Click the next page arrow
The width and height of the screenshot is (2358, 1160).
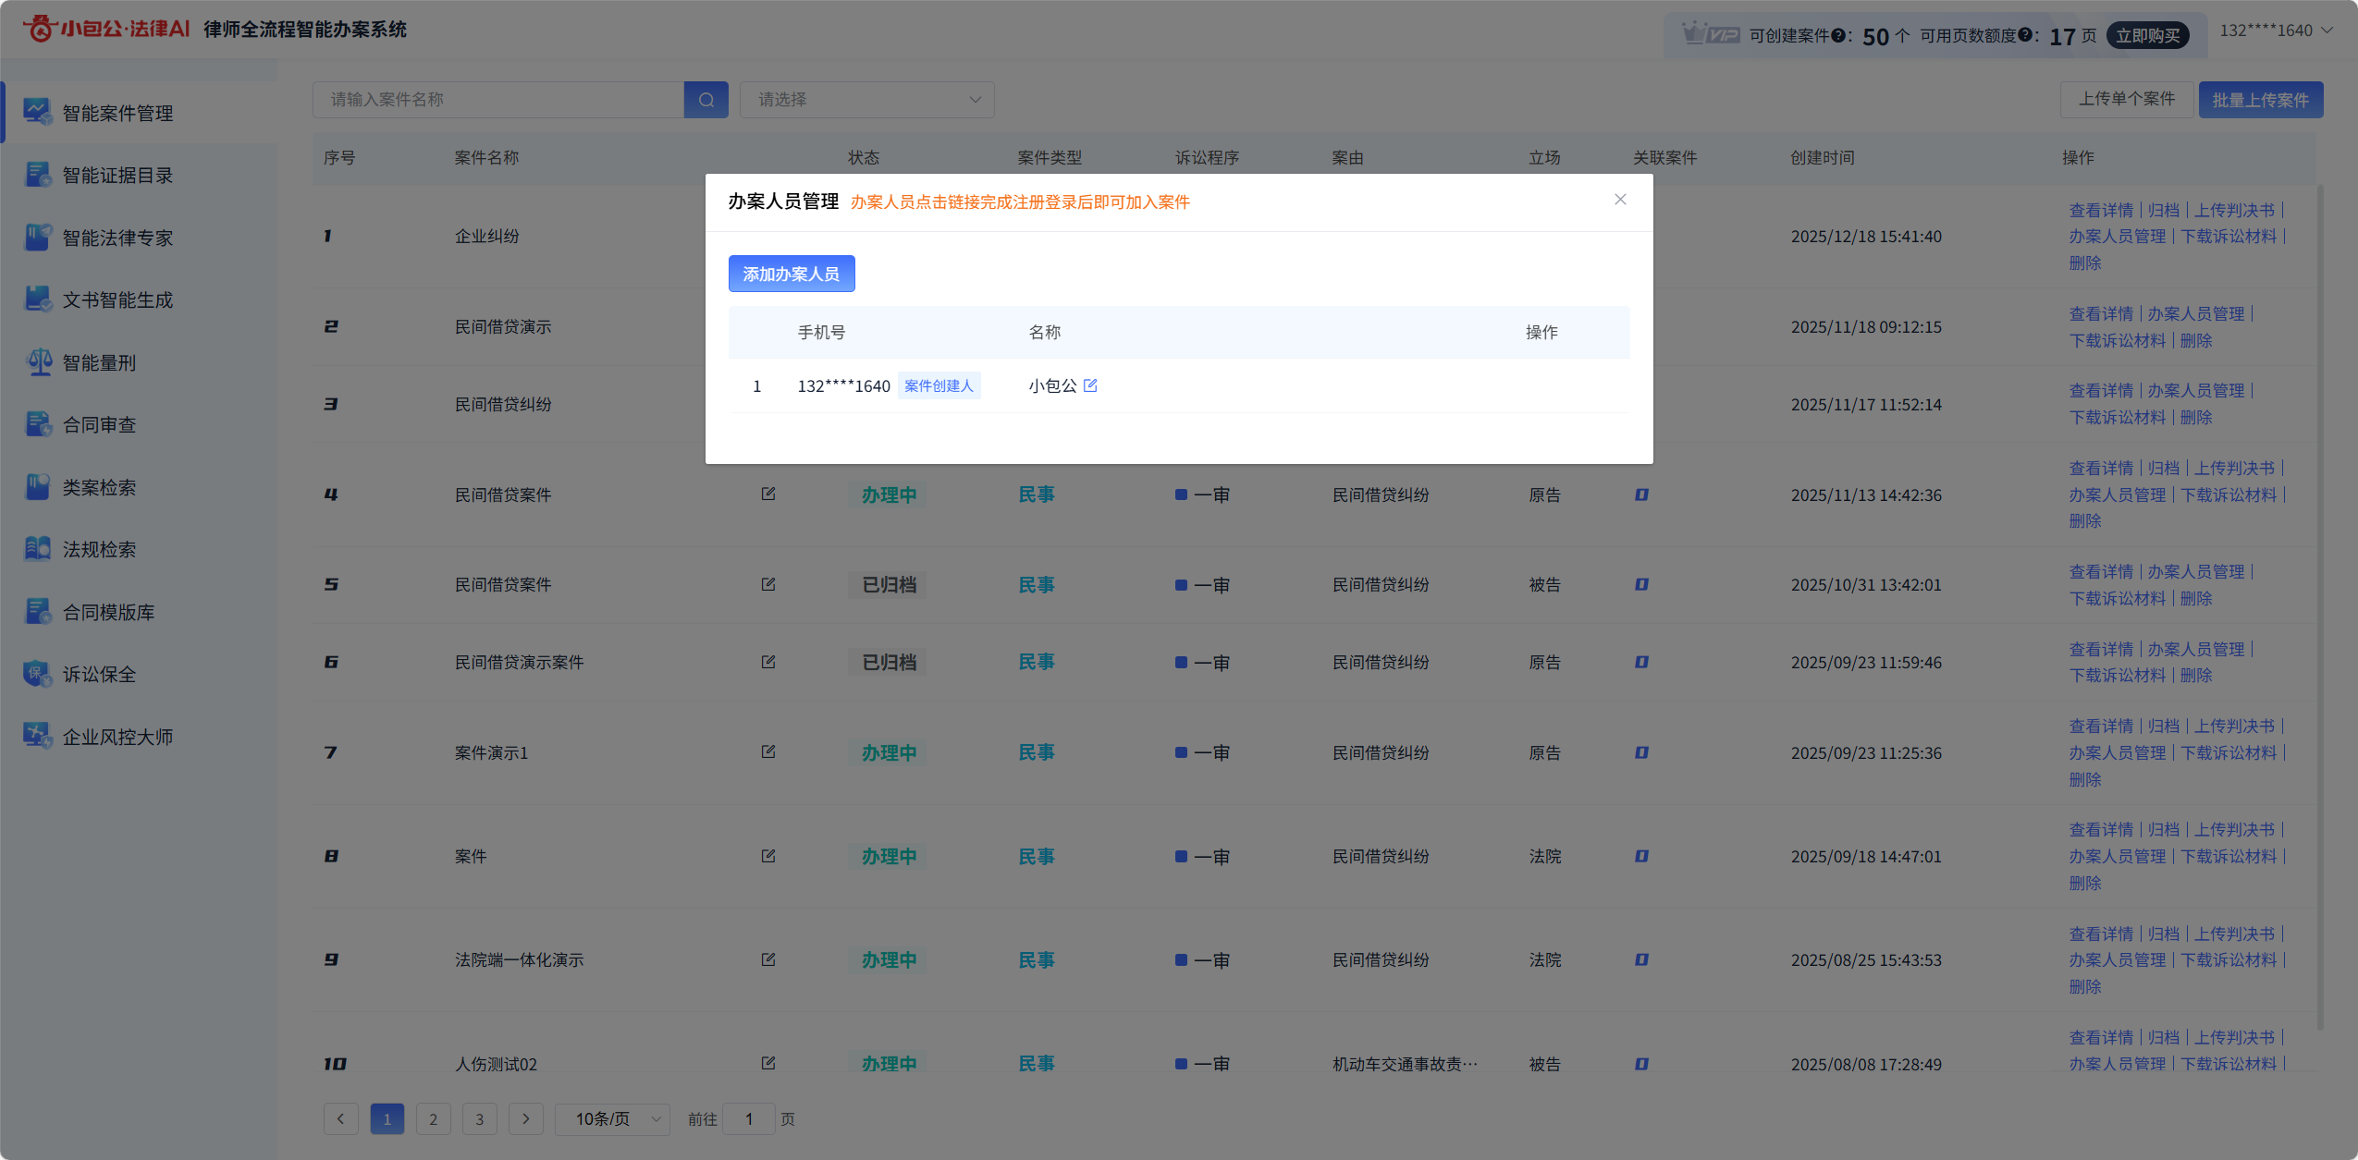(x=525, y=1118)
